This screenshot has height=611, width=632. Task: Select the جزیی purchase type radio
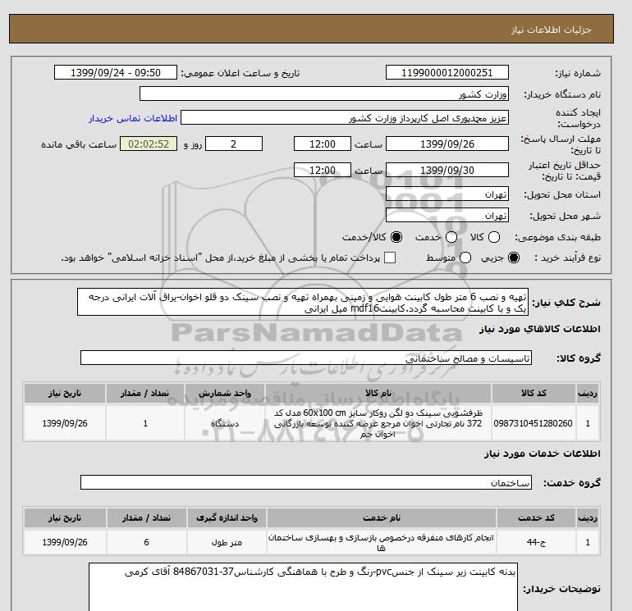click(514, 258)
